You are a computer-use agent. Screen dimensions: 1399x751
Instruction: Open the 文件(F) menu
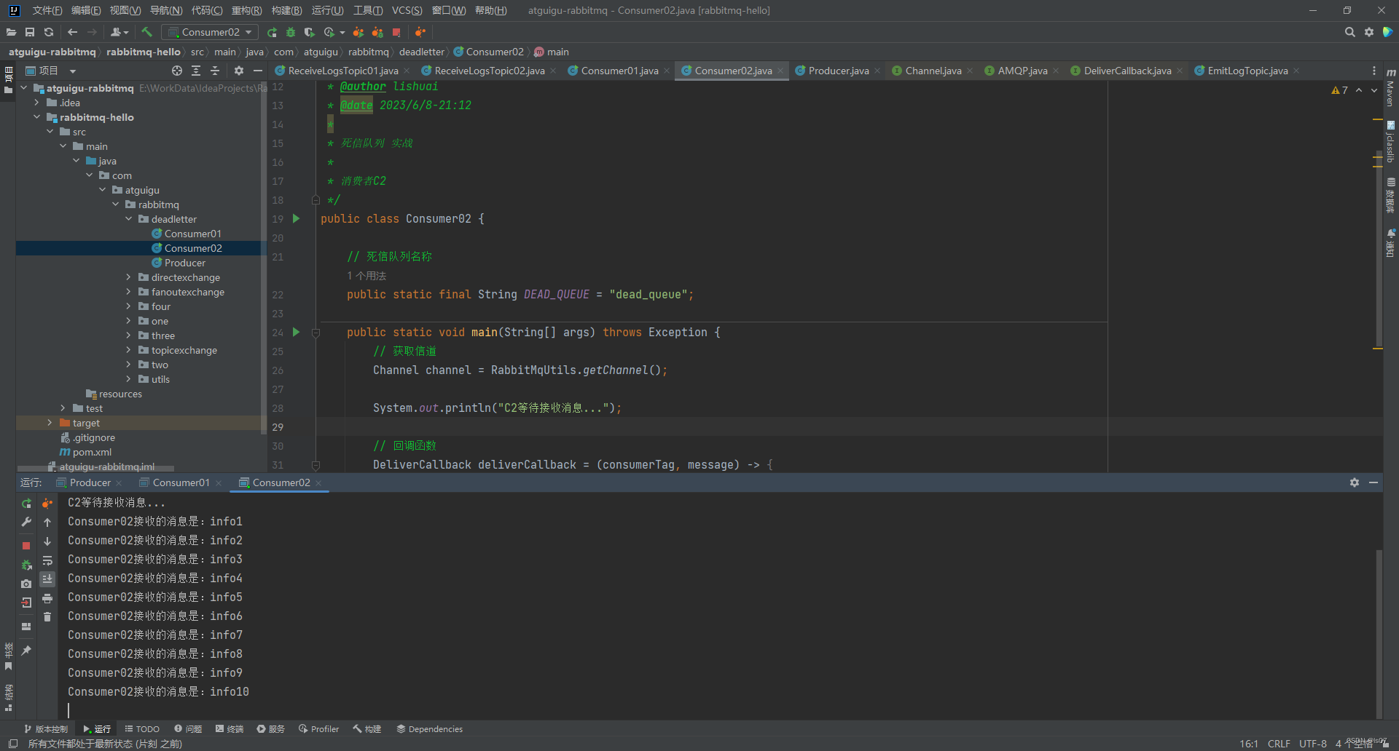(47, 10)
